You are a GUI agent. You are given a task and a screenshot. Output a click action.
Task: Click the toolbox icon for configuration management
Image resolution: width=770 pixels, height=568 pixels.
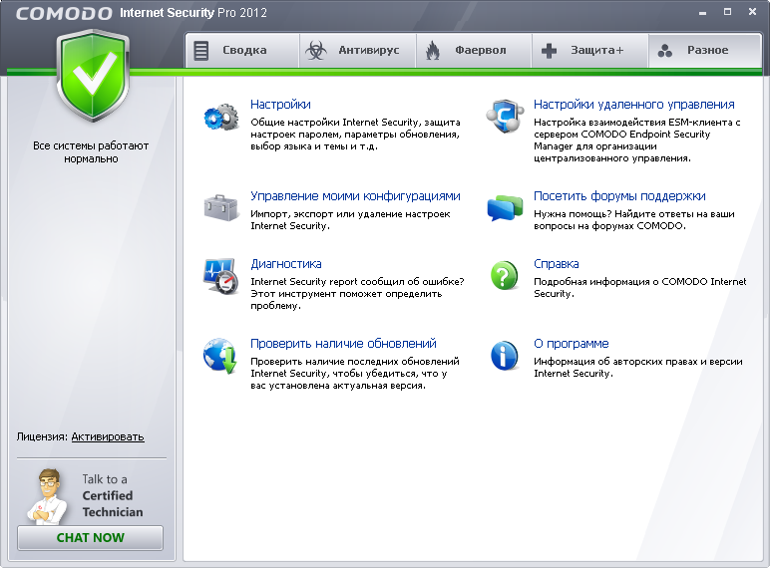pyautogui.click(x=220, y=207)
